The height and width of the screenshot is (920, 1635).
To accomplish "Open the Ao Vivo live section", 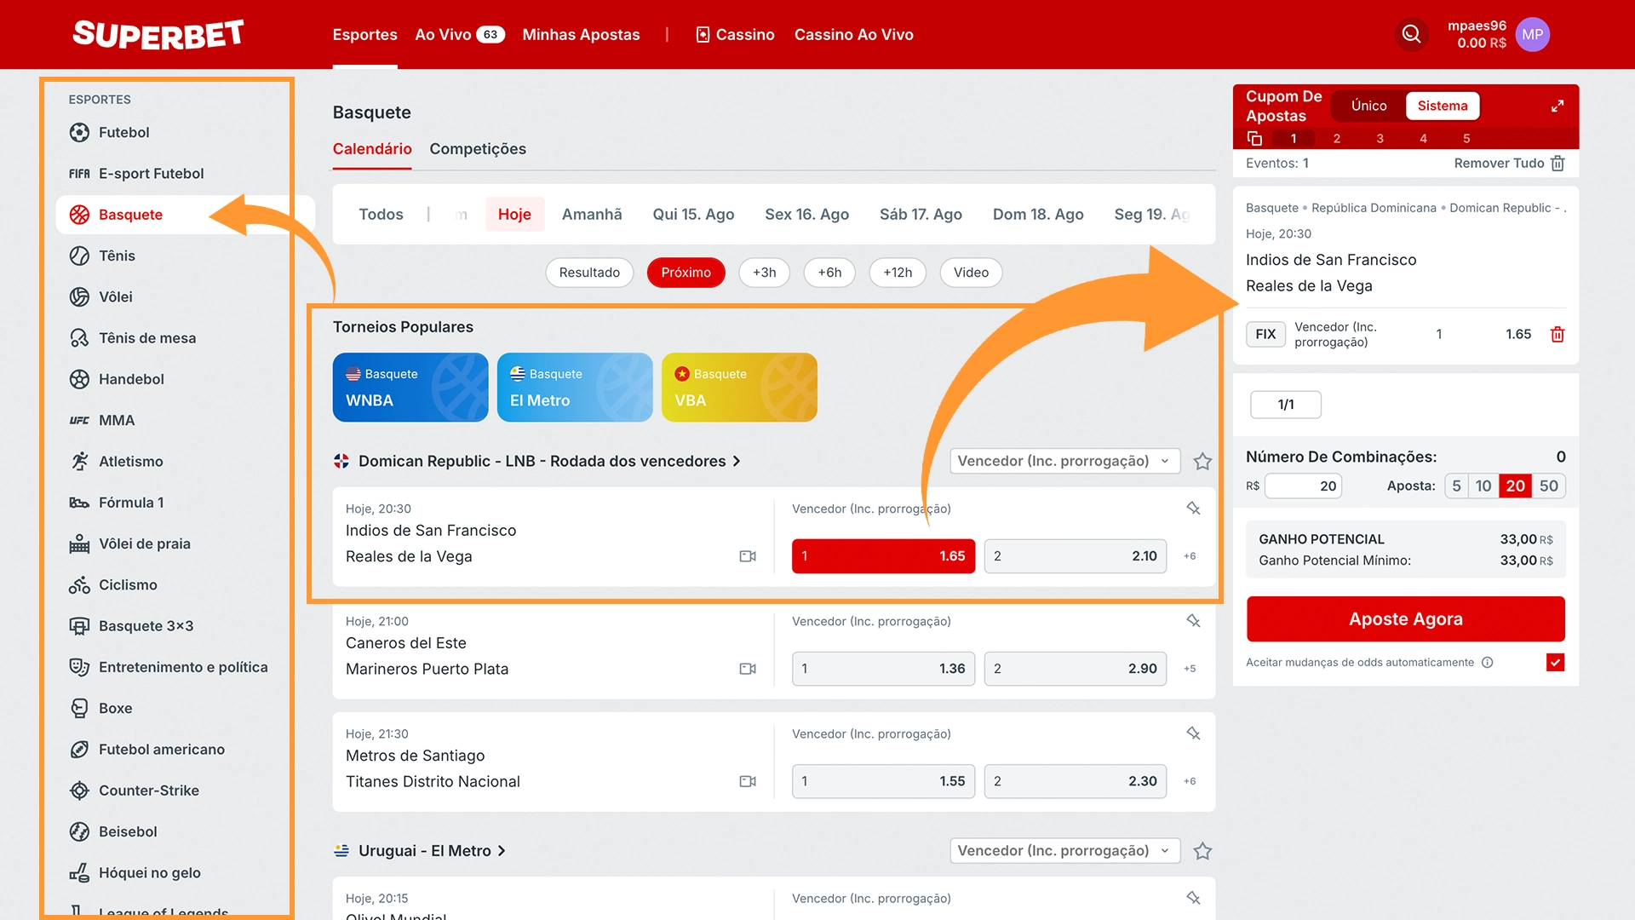I will (x=460, y=34).
